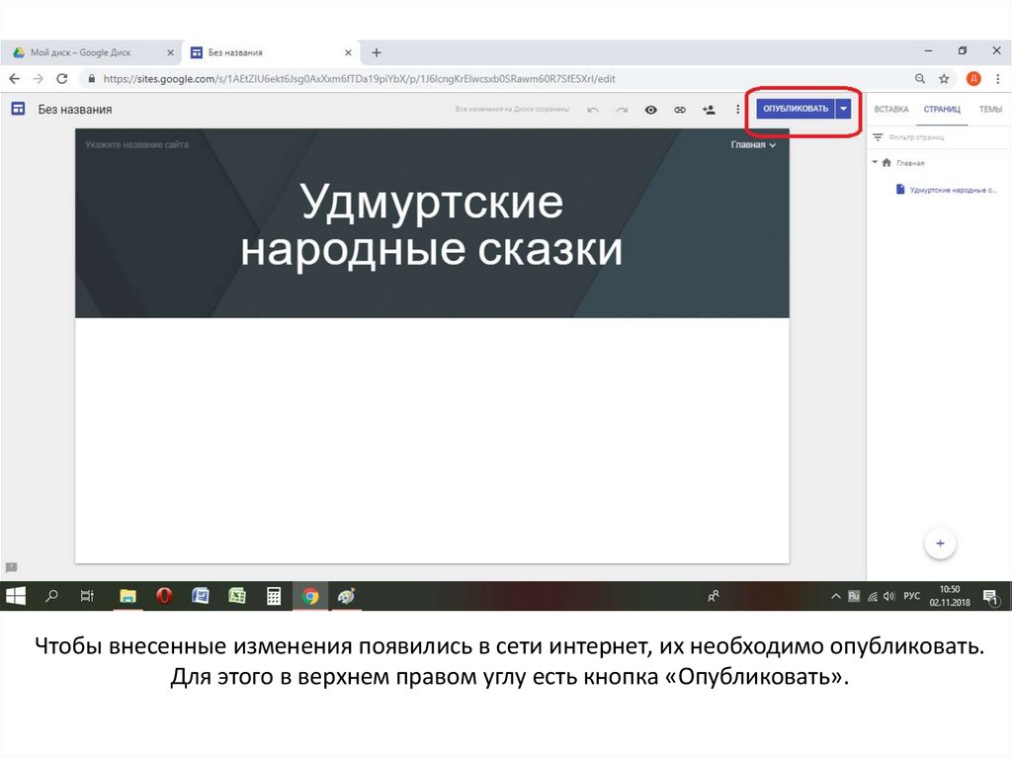This screenshot has width=1012, height=758.
Task: Open the add editors person icon
Action: coord(709,110)
